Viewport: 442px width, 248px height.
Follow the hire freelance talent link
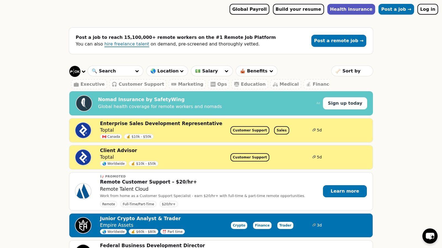pos(127,44)
